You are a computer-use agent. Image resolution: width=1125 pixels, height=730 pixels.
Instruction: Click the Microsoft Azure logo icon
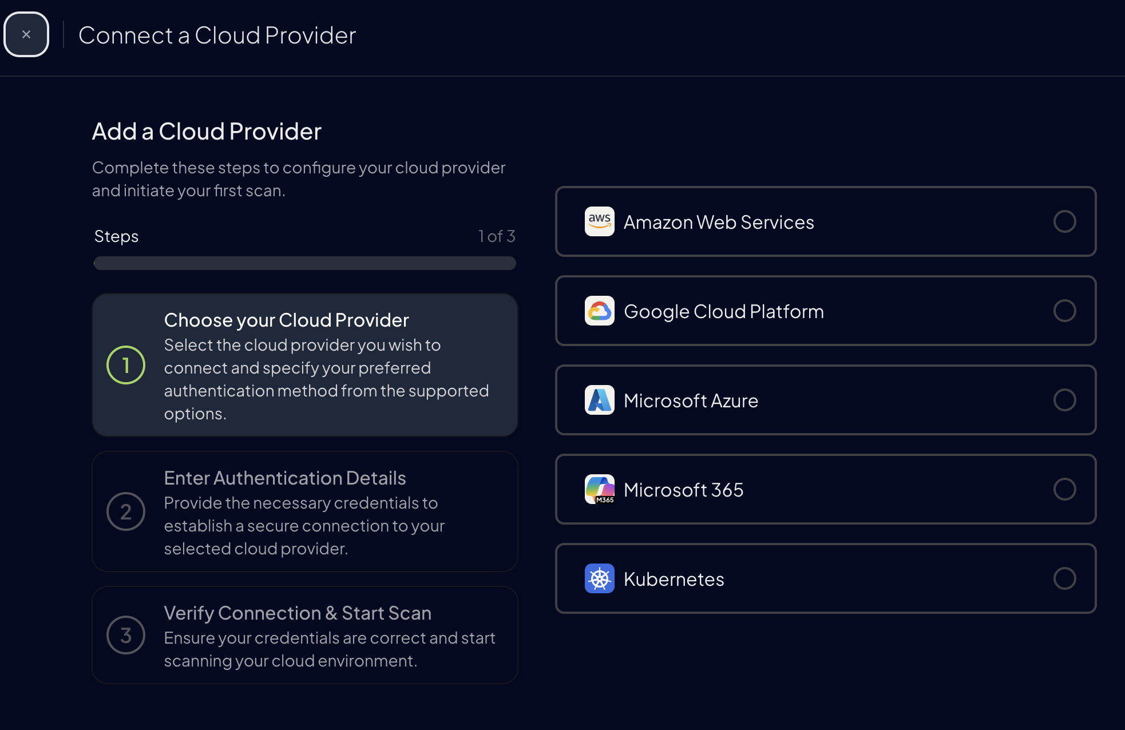tap(599, 400)
